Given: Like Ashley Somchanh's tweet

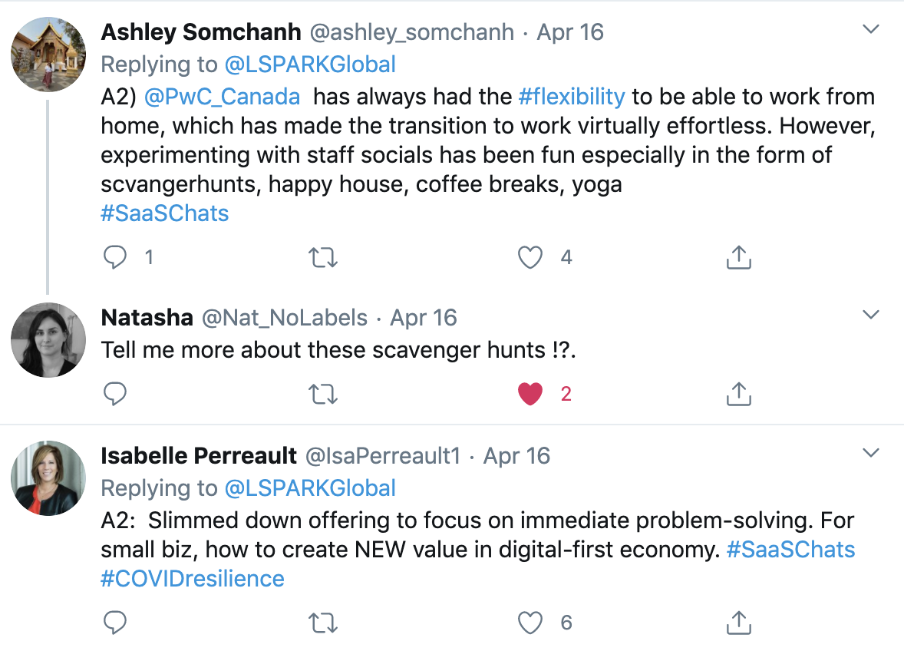Looking at the screenshot, I should [530, 257].
